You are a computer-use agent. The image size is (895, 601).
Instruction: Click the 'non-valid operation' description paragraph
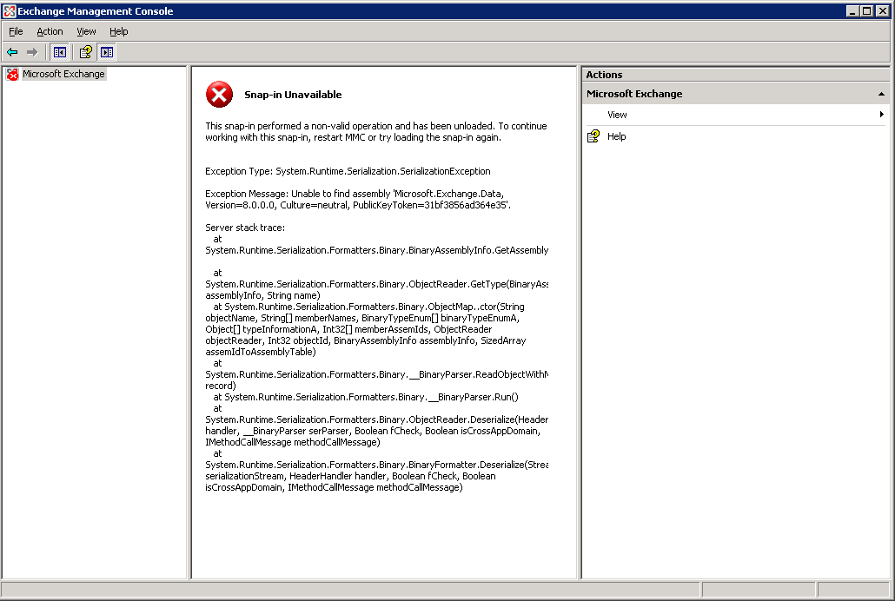[x=376, y=132]
